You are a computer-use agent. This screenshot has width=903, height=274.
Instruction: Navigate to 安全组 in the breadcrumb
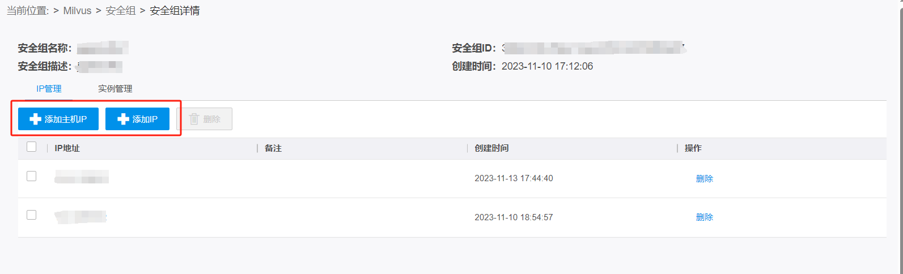click(120, 11)
